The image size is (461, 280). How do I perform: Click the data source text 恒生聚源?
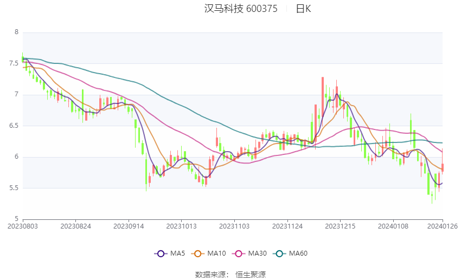[251, 275]
